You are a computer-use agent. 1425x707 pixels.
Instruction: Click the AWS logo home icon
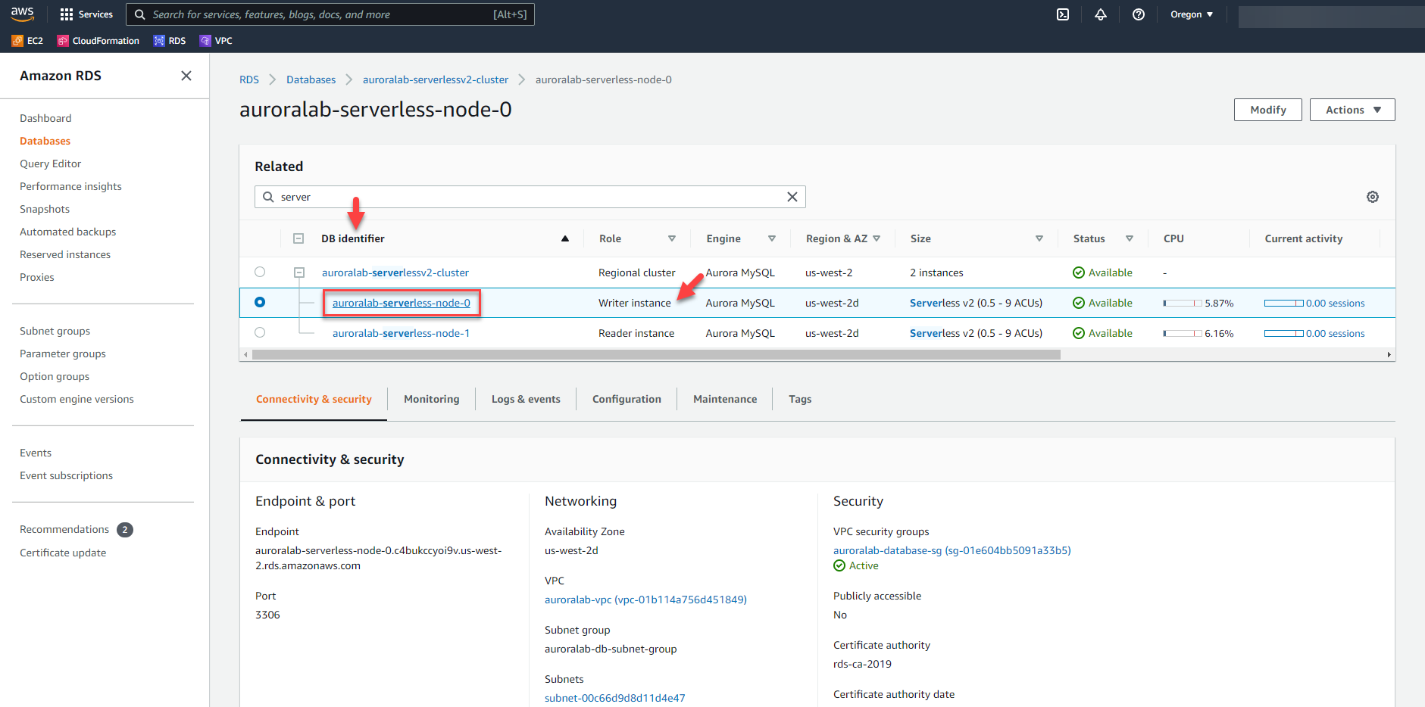point(23,14)
